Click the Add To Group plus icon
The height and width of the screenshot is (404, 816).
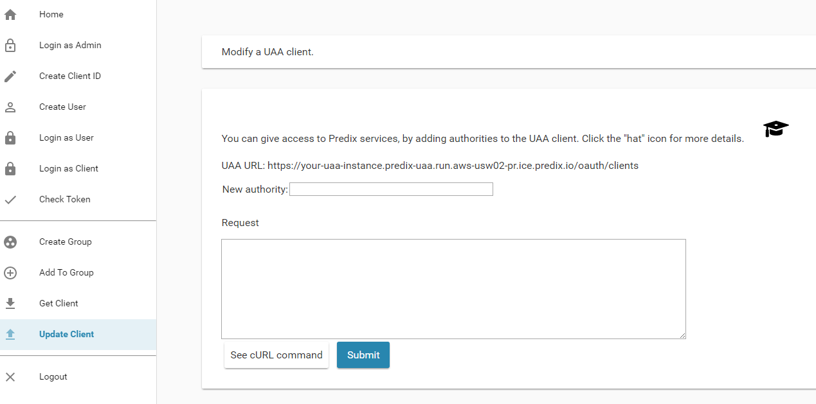[10, 272]
